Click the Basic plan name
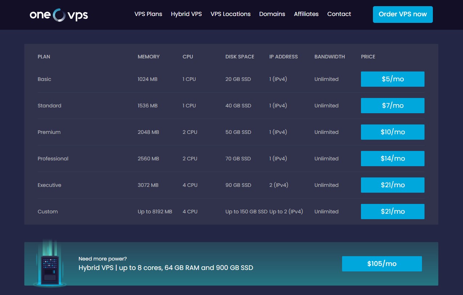Viewport: 463px width, 295px height. click(44, 79)
